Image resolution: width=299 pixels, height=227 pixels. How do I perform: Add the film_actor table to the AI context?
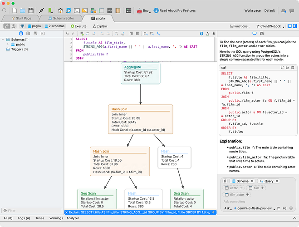[248, 195]
